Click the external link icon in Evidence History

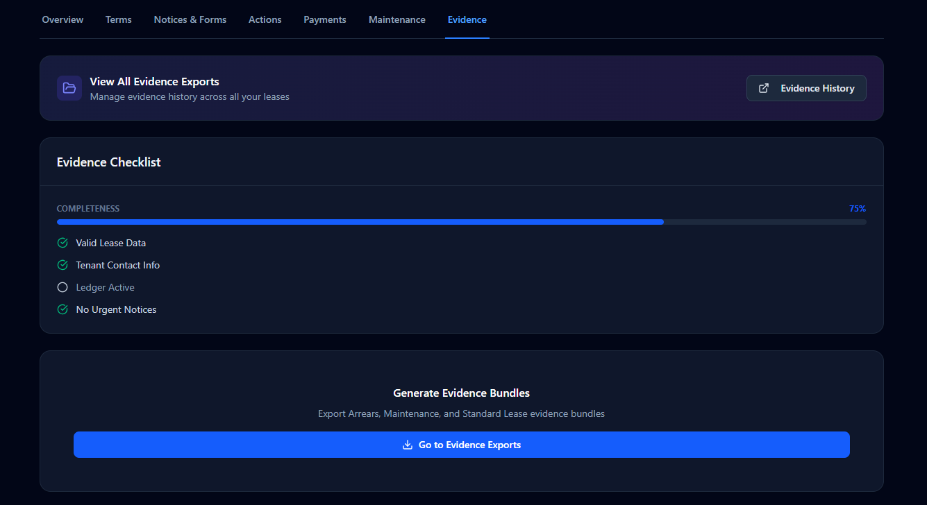click(x=764, y=88)
